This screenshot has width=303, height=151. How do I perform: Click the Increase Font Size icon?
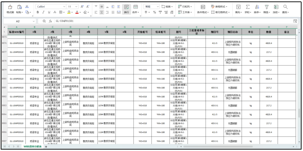82,7
